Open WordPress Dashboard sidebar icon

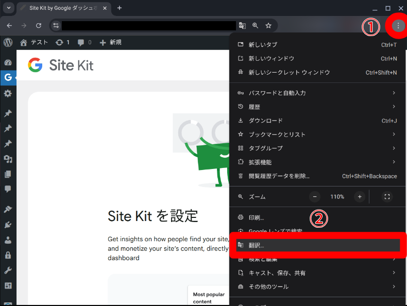coord(8,62)
